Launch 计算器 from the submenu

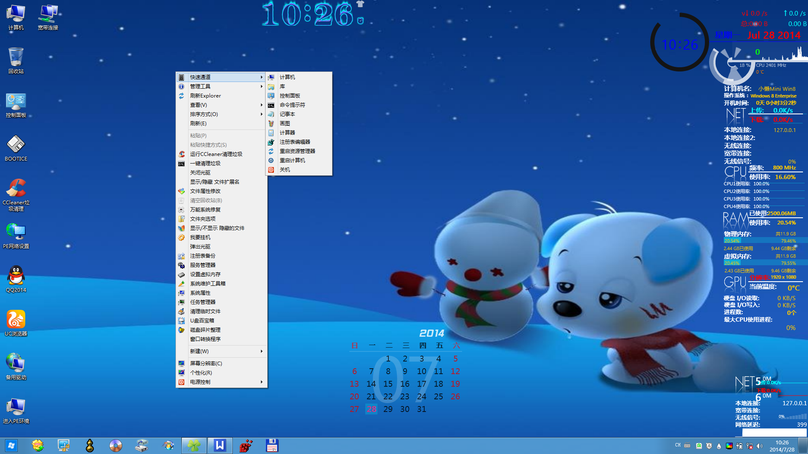[x=299, y=132]
